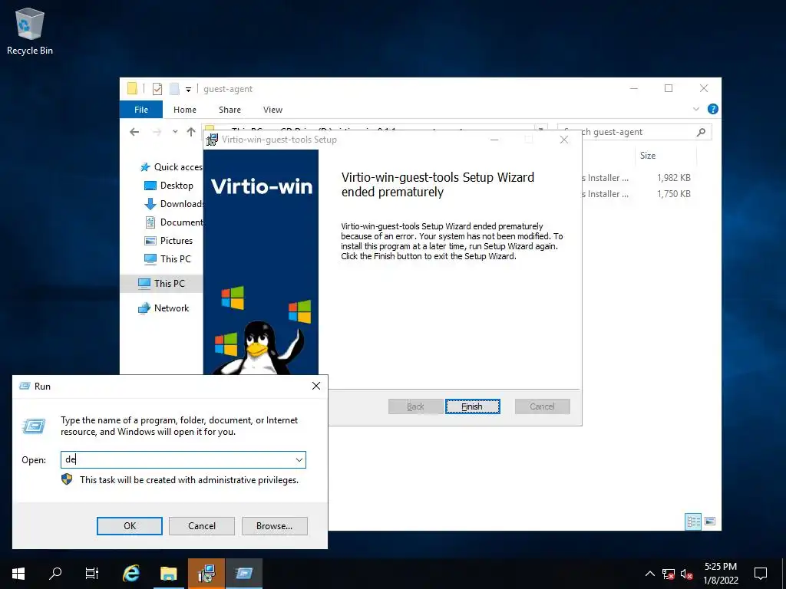Viewport: 786px width, 589px height.
Task: Click the search magnifier in Explorer
Action: point(702,132)
